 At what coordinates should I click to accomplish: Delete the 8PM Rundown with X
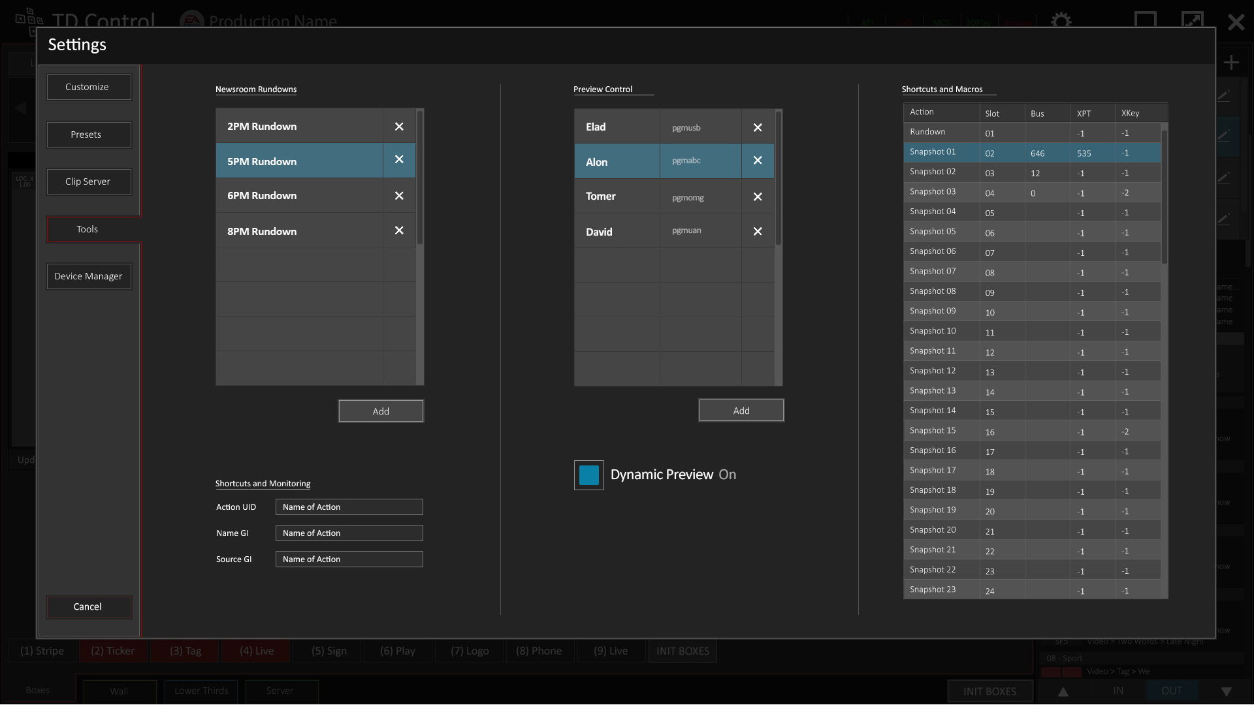(399, 230)
